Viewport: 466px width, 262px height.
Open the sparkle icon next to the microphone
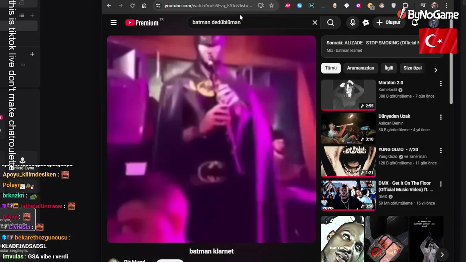(366, 23)
